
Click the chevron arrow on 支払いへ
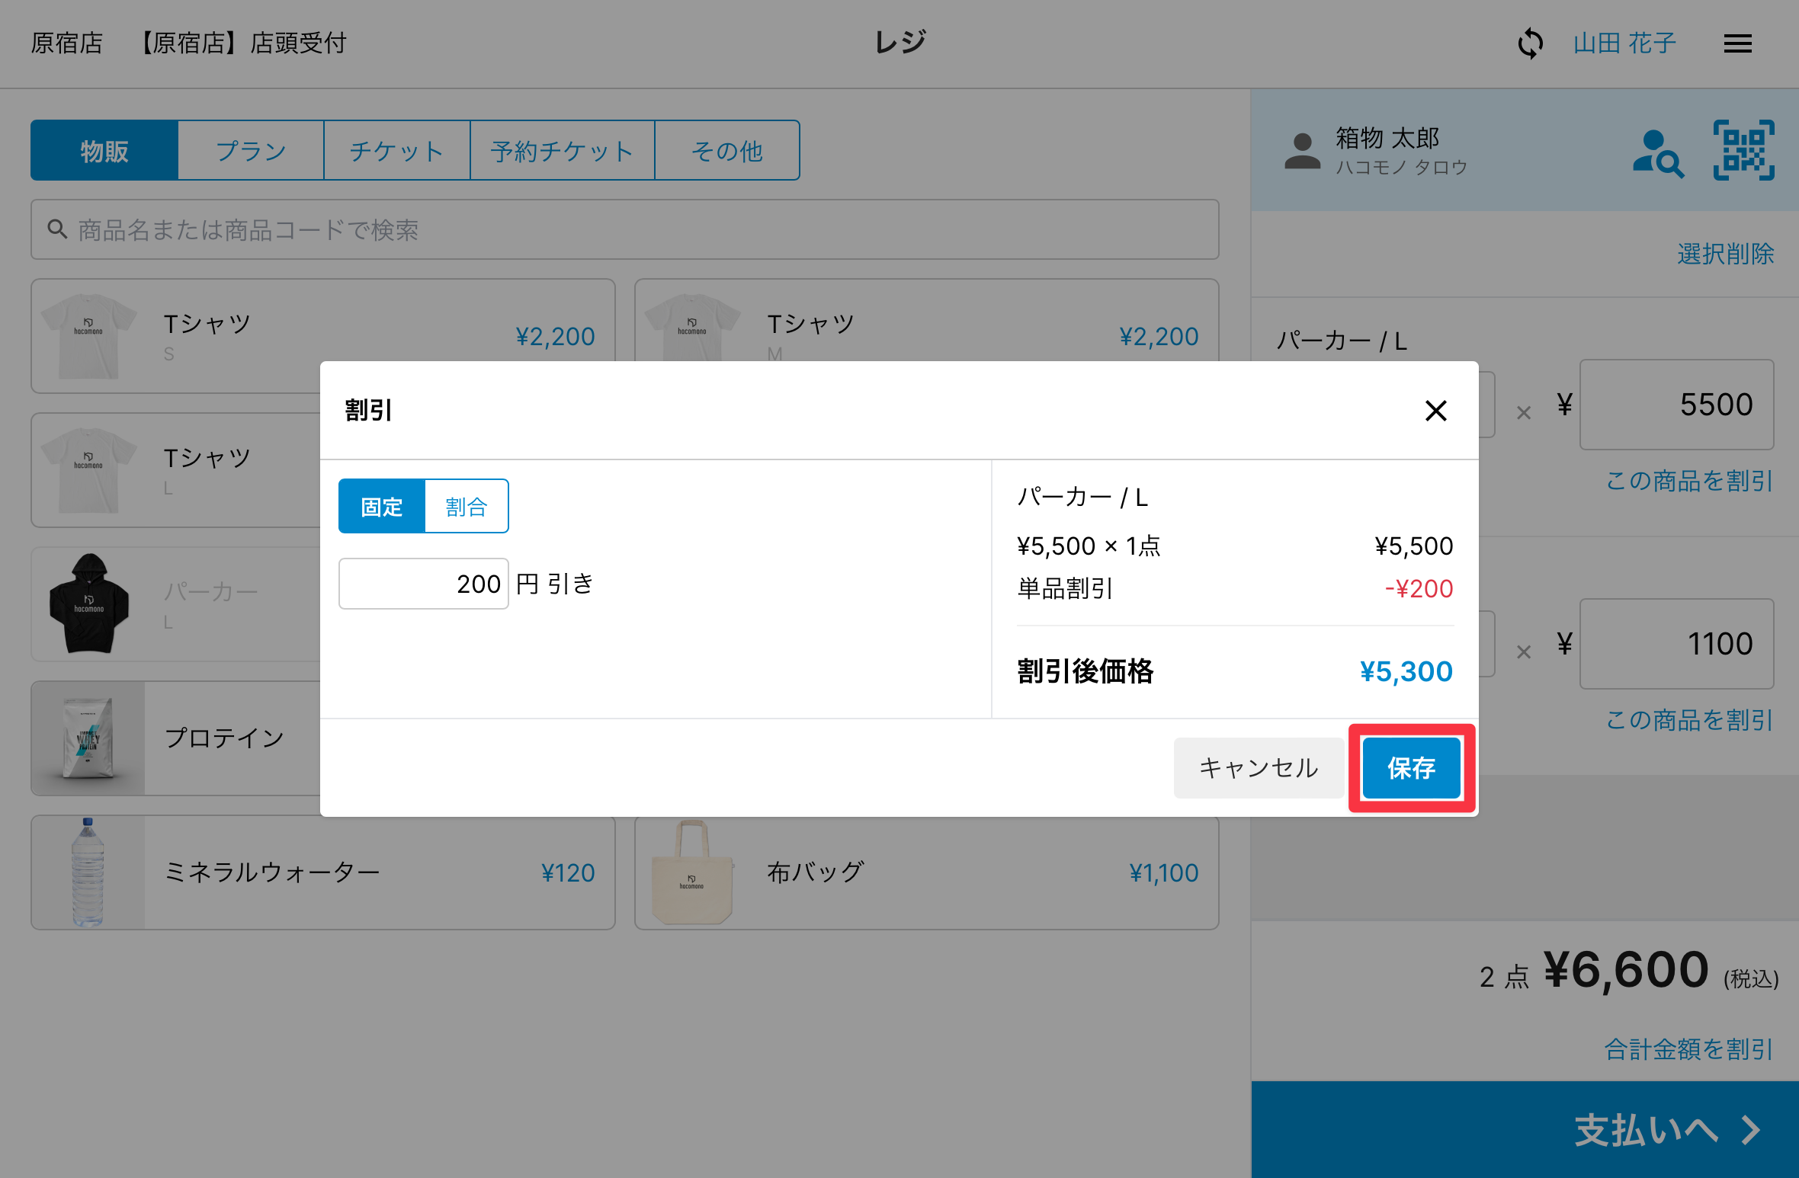coord(1751,1130)
